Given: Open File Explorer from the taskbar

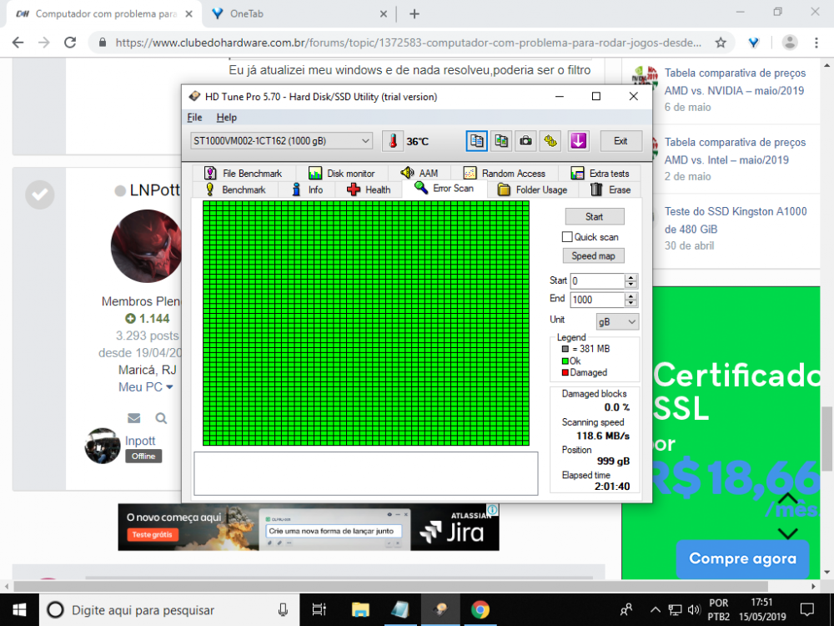Looking at the screenshot, I should [360, 609].
